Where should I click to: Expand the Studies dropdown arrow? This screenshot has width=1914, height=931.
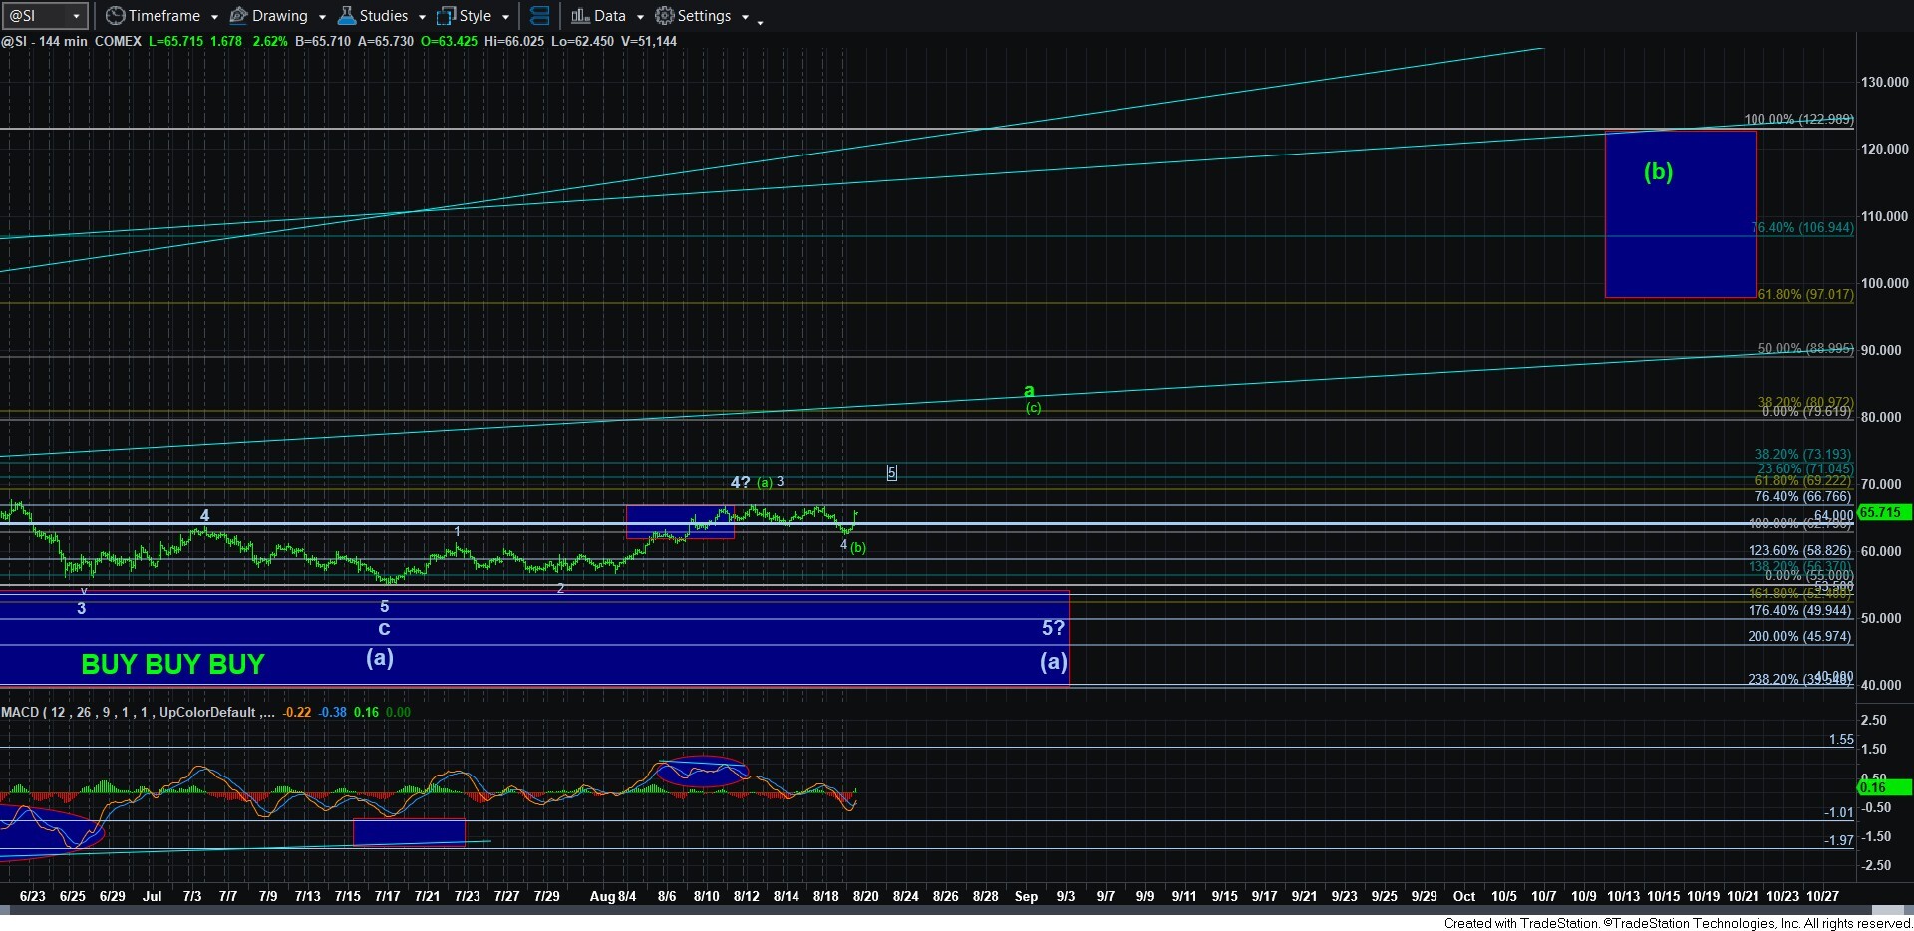(x=422, y=17)
